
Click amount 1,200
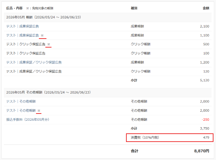205,62
